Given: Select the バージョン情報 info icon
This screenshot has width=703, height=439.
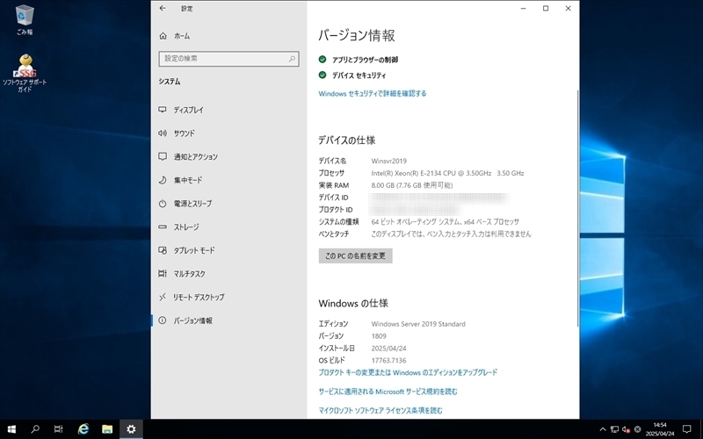Looking at the screenshot, I should point(163,320).
